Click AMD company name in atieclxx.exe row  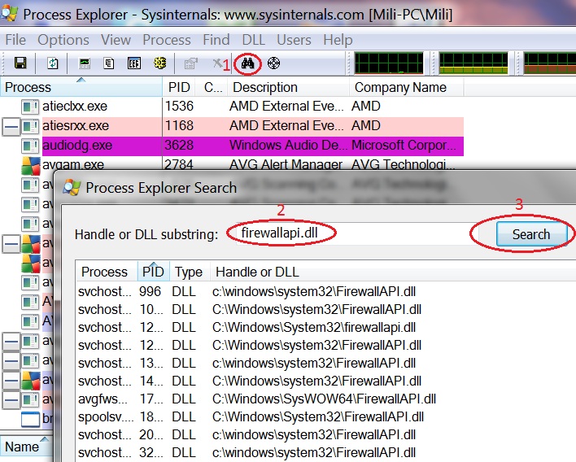pyautogui.click(x=366, y=107)
